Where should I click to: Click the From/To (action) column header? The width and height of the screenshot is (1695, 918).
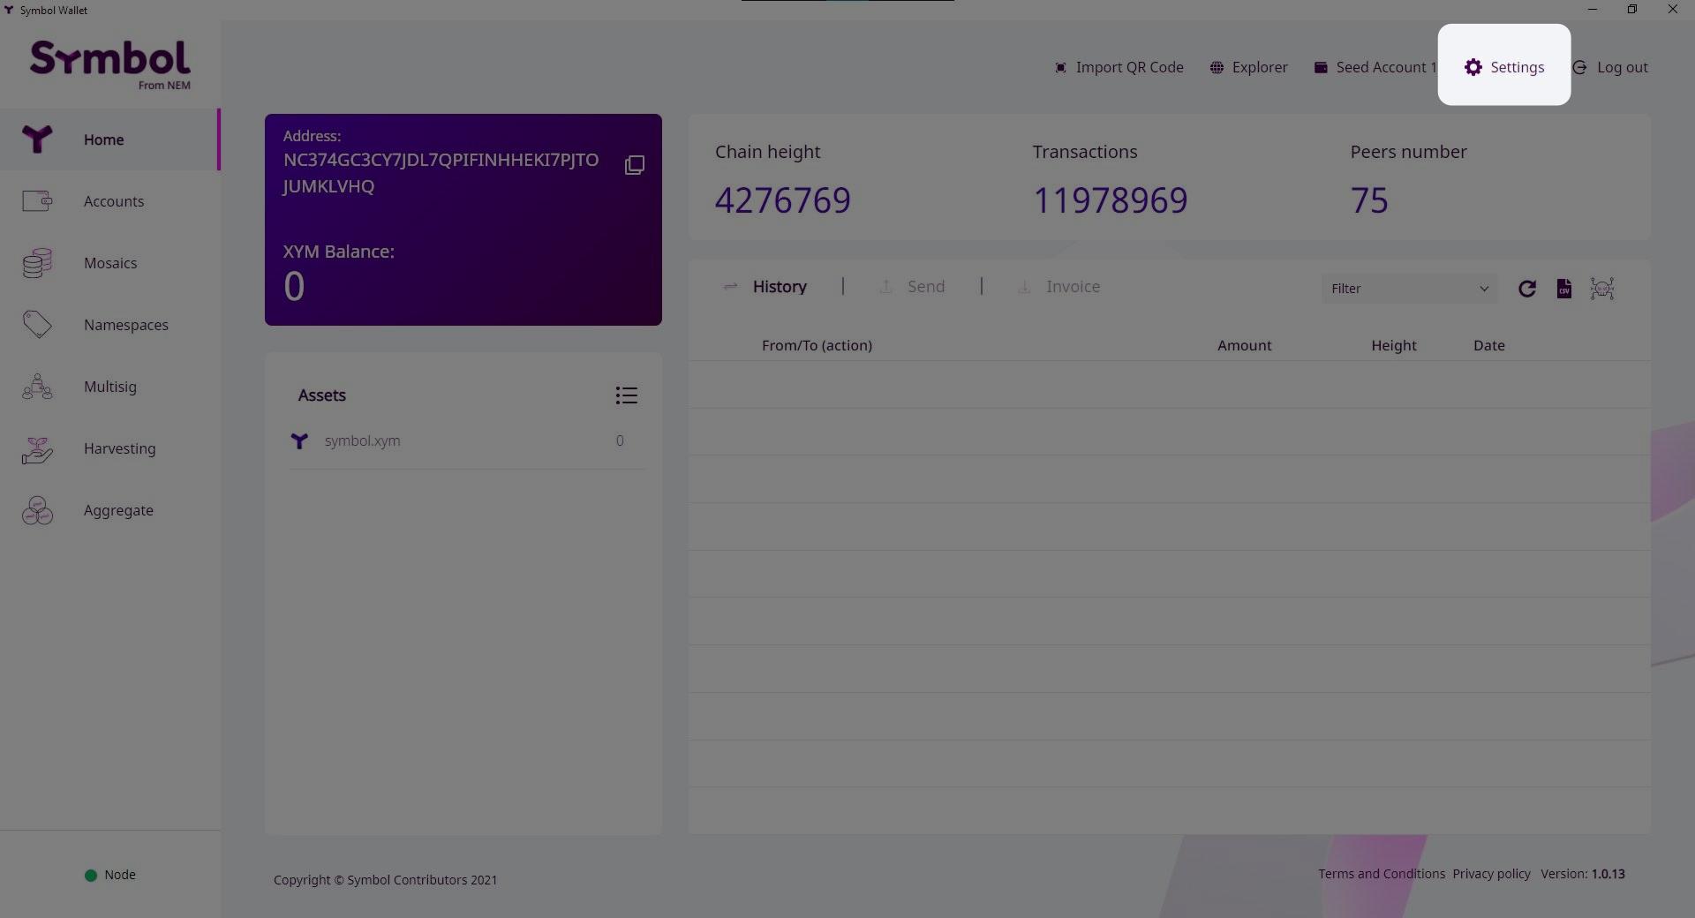click(x=817, y=345)
